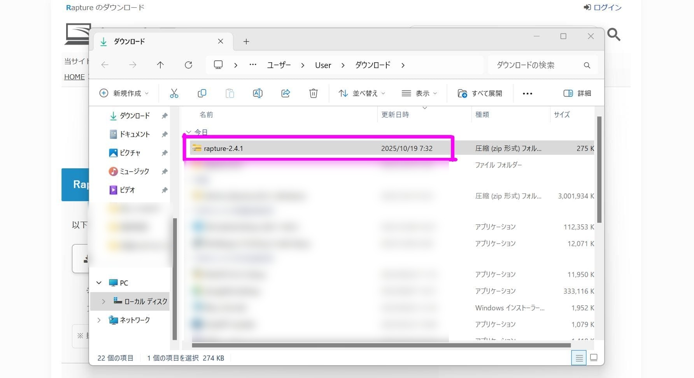Go up one folder level
694x378 pixels.
click(x=160, y=65)
